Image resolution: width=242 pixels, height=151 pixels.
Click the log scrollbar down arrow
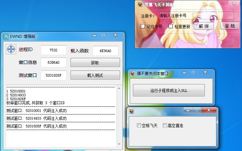[x=119, y=144]
